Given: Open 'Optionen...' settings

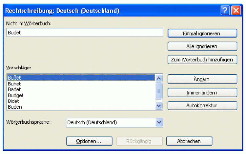Looking at the screenshot, I should [x=89, y=141].
